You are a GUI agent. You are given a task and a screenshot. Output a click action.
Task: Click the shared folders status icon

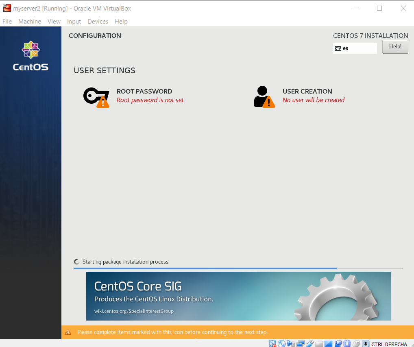(319, 344)
